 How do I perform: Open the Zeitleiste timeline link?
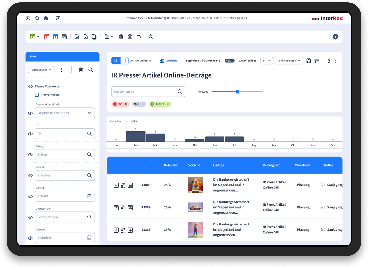pyautogui.click(x=169, y=61)
